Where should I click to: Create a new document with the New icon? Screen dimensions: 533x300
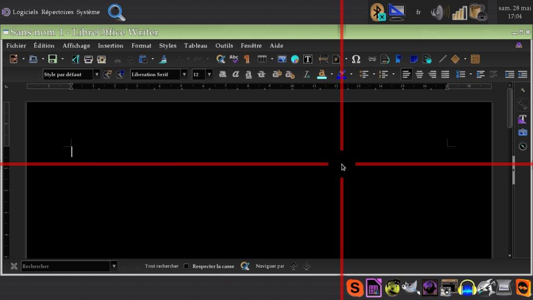[x=14, y=59]
